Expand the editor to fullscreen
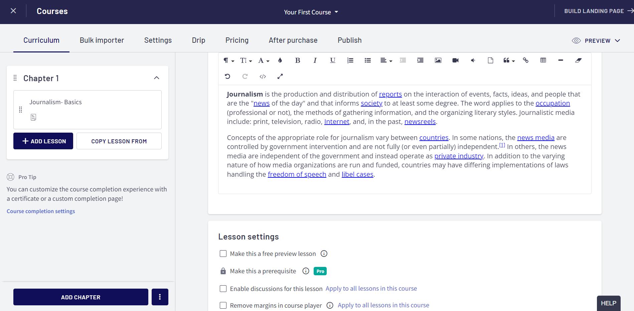This screenshot has width=634, height=311. [x=280, y=76]
